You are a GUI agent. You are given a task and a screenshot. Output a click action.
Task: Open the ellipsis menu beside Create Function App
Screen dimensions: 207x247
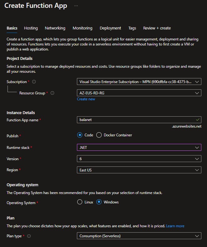(x=76, y=6)
